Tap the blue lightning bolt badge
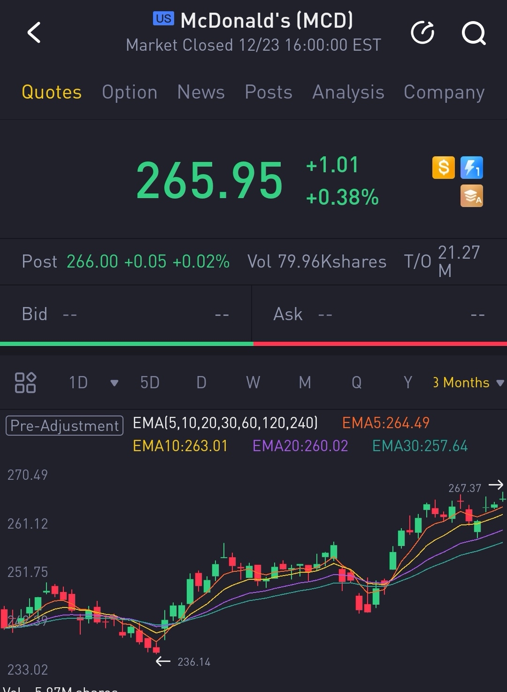 [472, 168]
